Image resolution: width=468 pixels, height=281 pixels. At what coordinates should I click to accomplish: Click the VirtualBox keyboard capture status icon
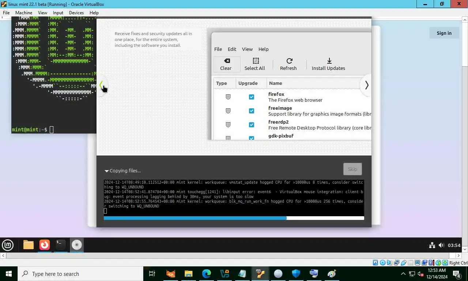pyautogui.click(x=445, y=263)
